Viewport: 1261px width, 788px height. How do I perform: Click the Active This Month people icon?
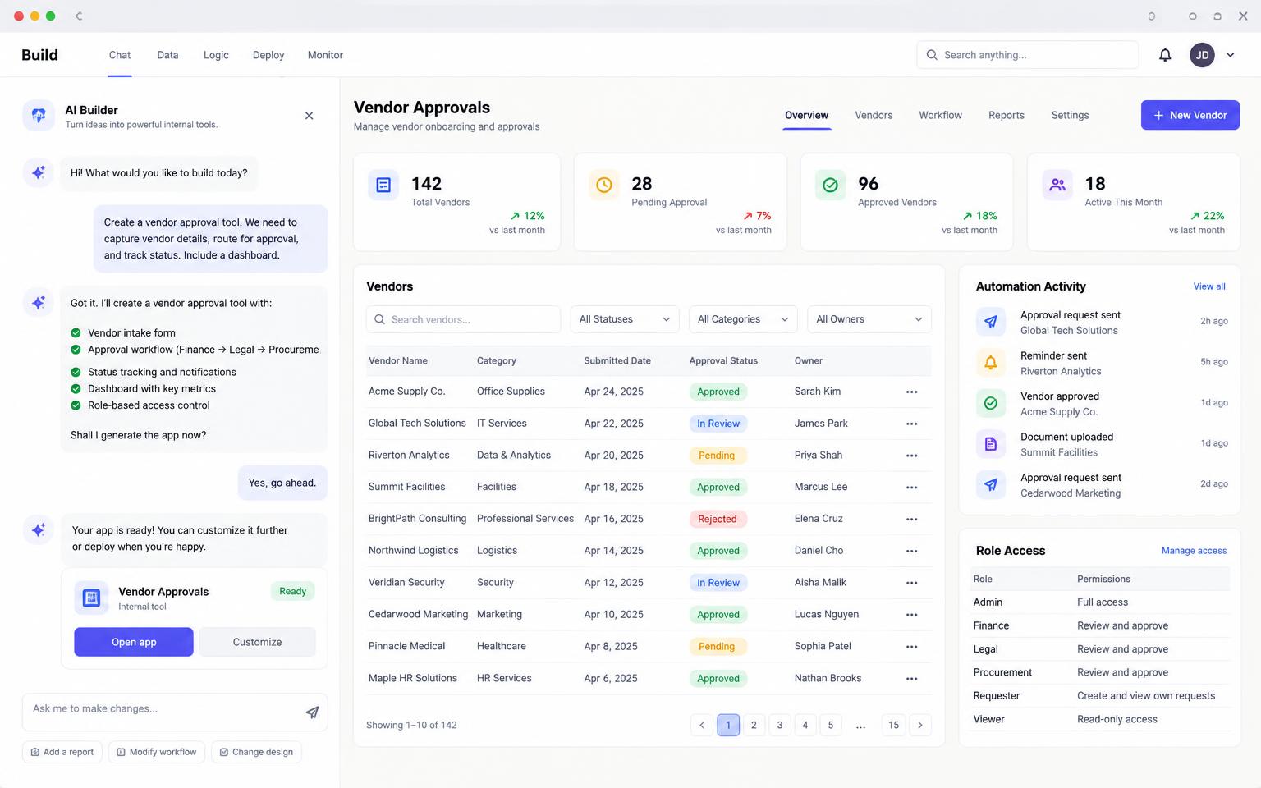(1057, 186)
